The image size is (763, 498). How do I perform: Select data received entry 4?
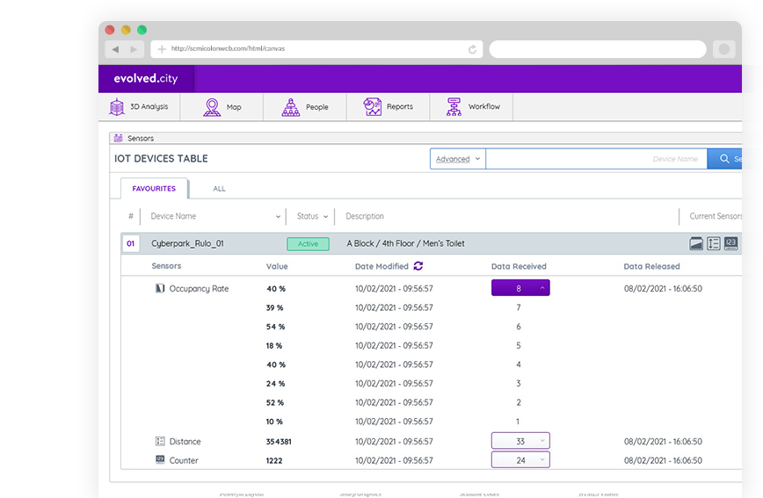pyautogui.click(x=519, y=364)
